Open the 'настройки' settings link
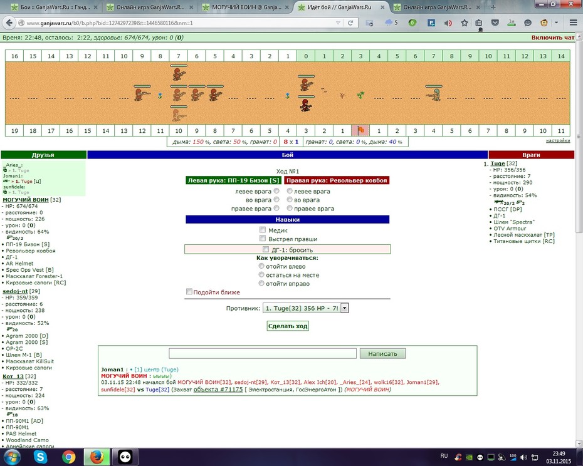The image size is (583, 466). [x=558, y=140]
